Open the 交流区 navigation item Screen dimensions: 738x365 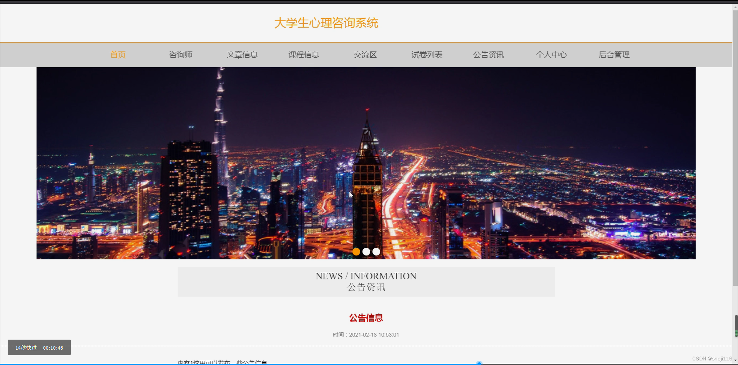[365, 55]
